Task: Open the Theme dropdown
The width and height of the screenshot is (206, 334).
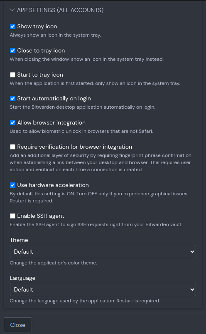Action: [x=103, y=252]
